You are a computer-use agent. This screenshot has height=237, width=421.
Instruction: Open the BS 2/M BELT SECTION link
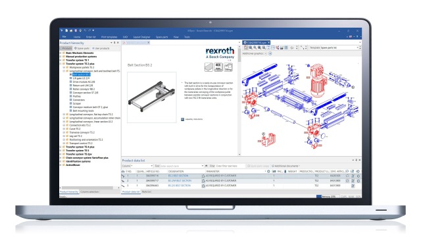click(180, 181)
